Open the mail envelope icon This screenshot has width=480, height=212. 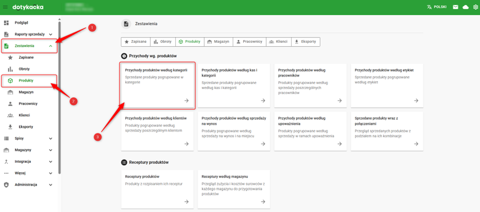tap(456, 7)
